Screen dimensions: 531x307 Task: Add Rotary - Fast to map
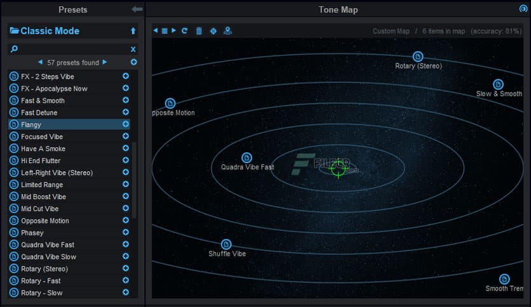(x=126, y=280)
